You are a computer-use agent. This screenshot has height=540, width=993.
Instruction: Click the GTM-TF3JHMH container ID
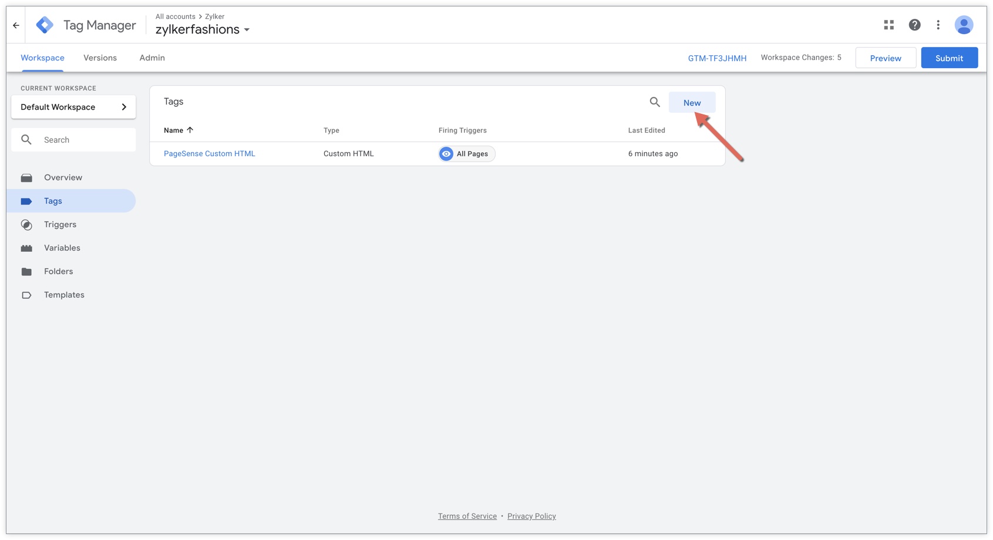point(717,58)
